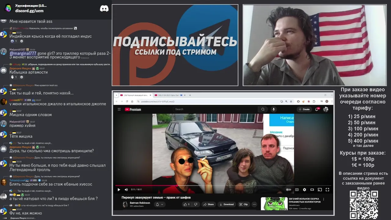Expand the Chrome tab search dropdown
Viewport: 391px width, 220px height.
(116, 95)
